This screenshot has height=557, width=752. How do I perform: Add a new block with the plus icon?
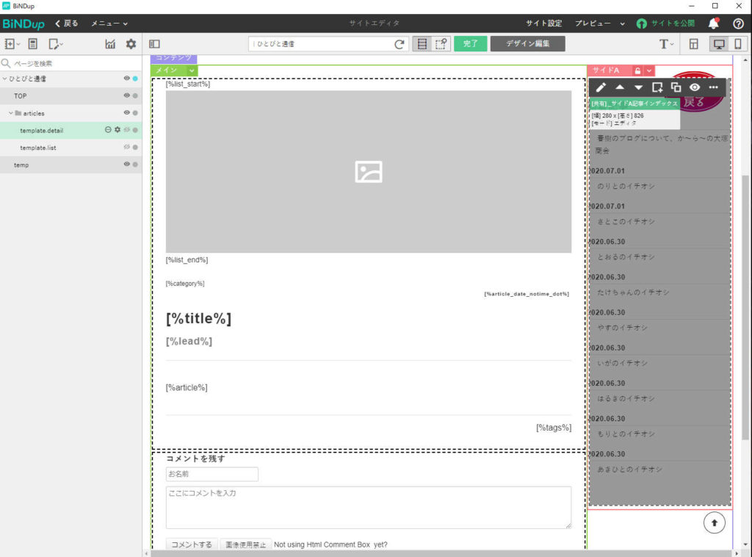pos(657,87)
